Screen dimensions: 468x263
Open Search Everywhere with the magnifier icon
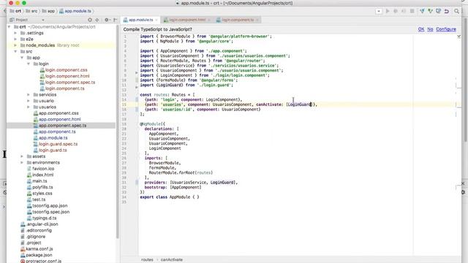pos(456,11)
